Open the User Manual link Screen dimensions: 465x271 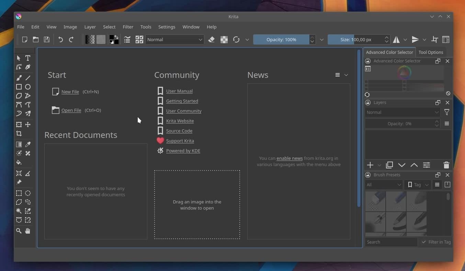tap(179, 91)
